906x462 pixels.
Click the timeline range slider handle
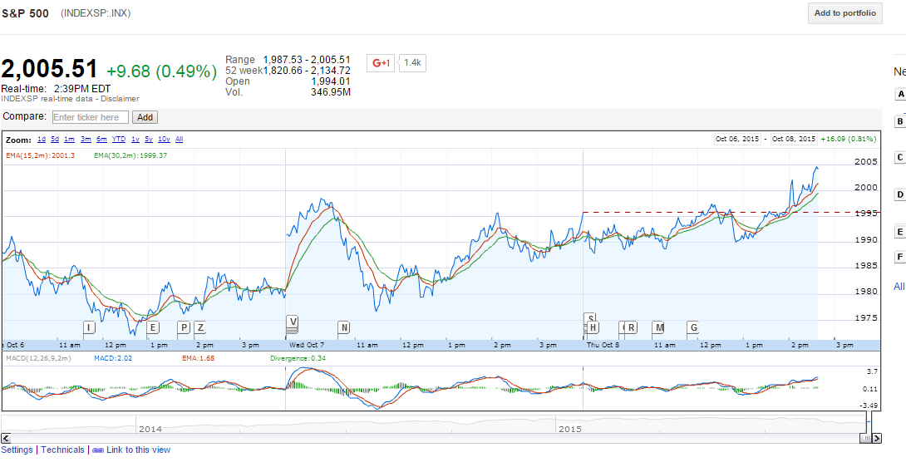pos(865,438)
